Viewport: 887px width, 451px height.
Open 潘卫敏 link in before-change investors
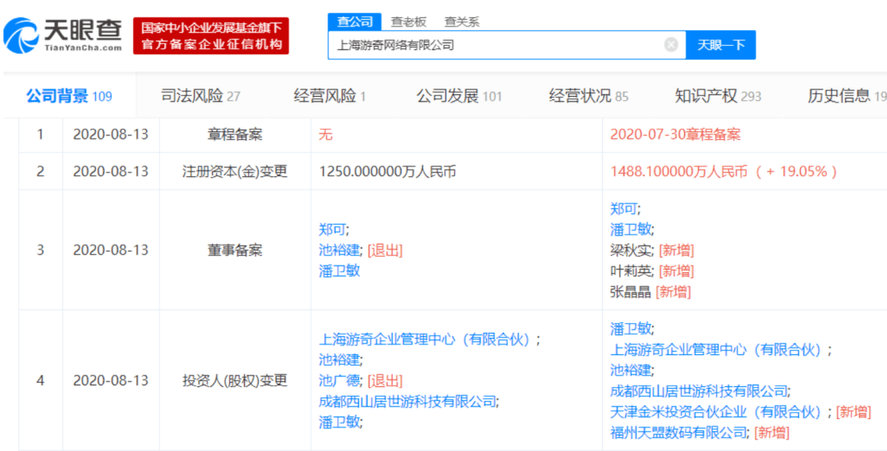(x=341, y=421)
